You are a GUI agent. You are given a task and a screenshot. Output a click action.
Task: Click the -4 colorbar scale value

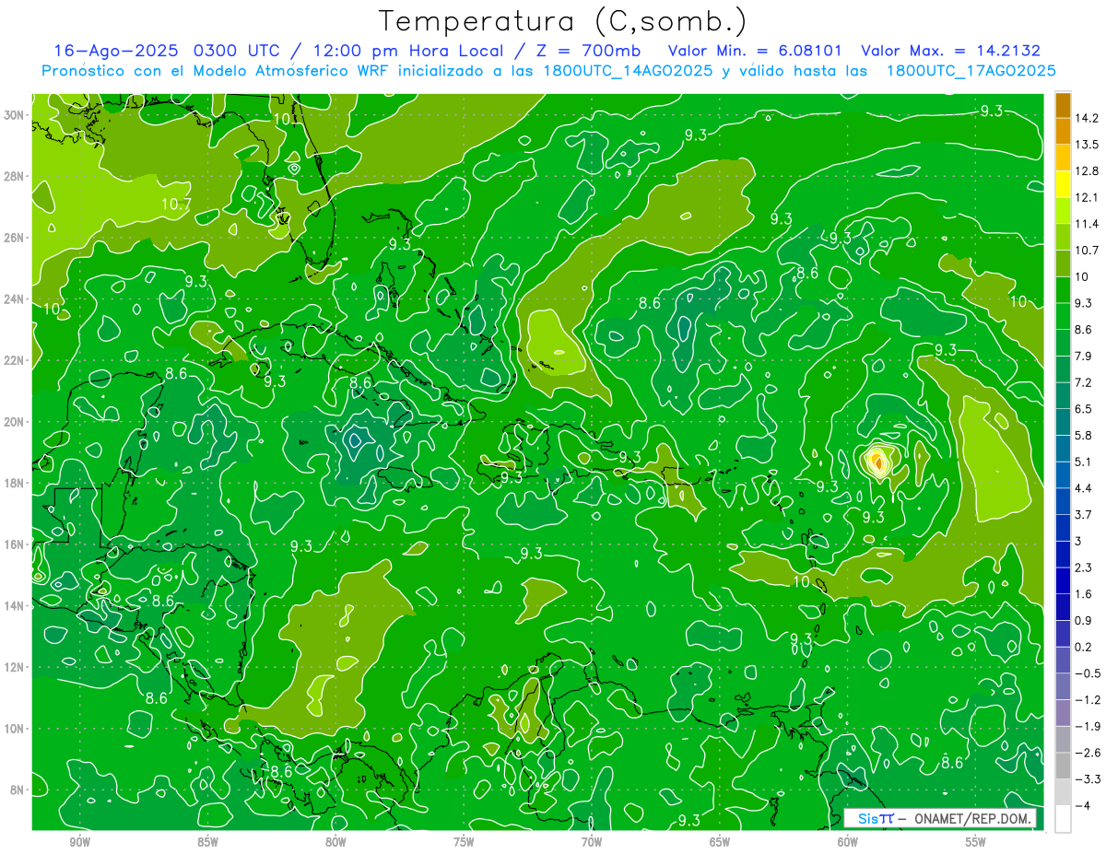pyautogui.click(x=1082, y=805)
